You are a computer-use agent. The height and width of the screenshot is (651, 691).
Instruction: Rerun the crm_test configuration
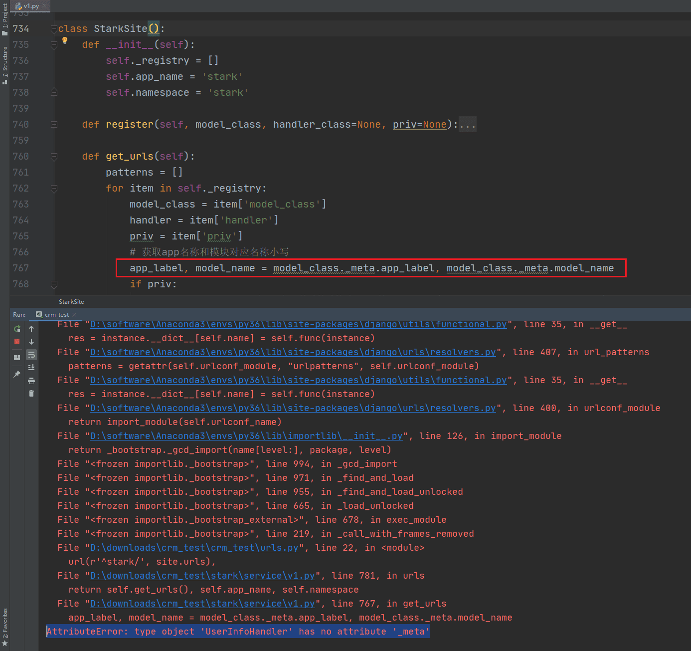[17, 329]
